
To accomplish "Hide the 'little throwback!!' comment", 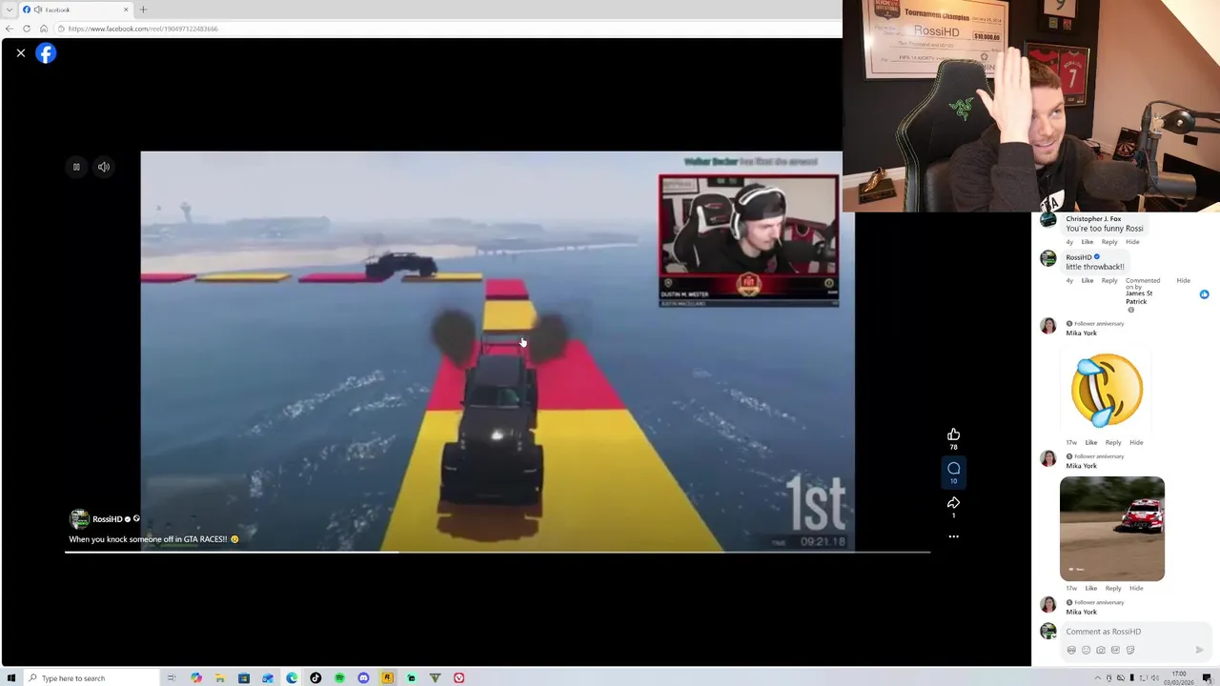I will coord(1183,280).
